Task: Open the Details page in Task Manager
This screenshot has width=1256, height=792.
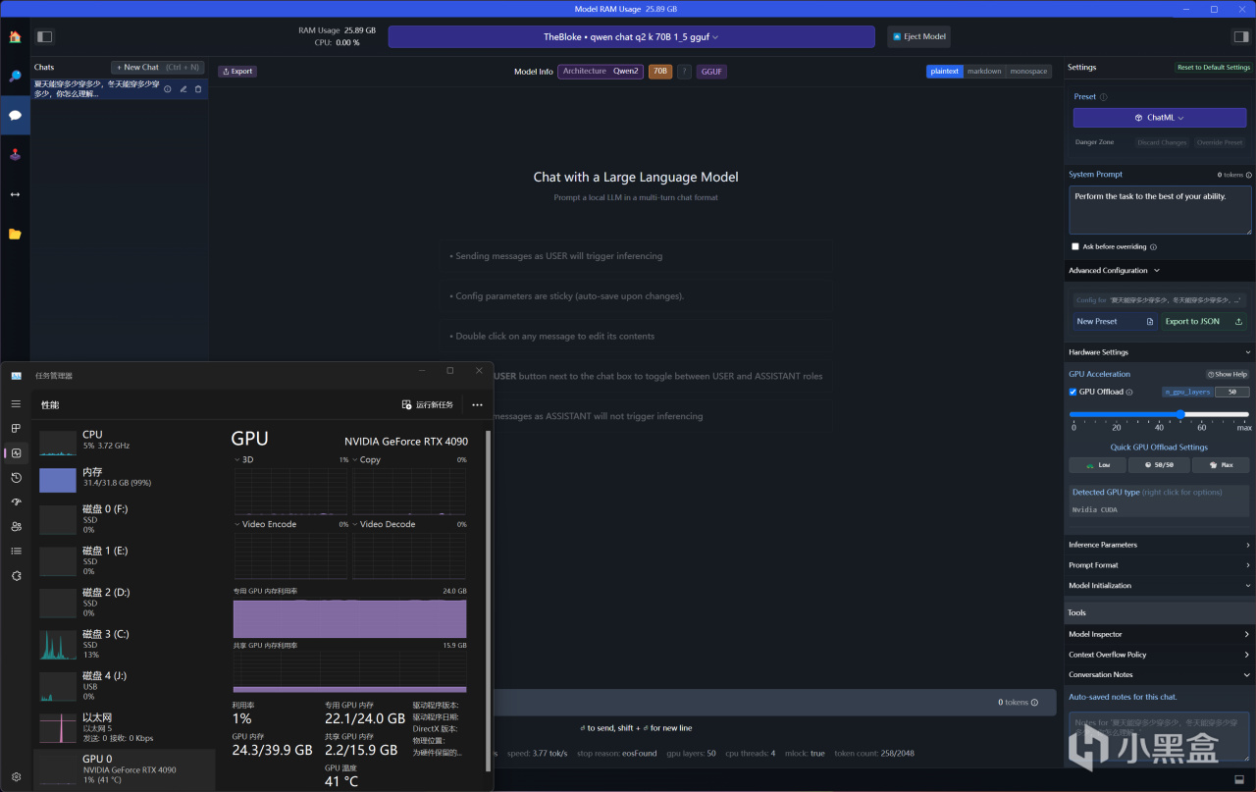Action: coord(16,551)
